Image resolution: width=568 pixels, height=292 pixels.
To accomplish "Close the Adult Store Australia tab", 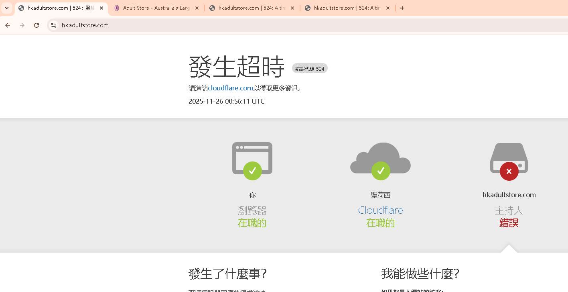I will pyautogui.click(x=197, y=8).
